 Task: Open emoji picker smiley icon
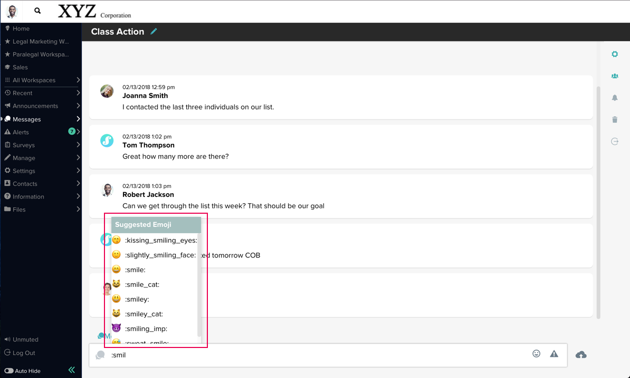tap(536, 354)
